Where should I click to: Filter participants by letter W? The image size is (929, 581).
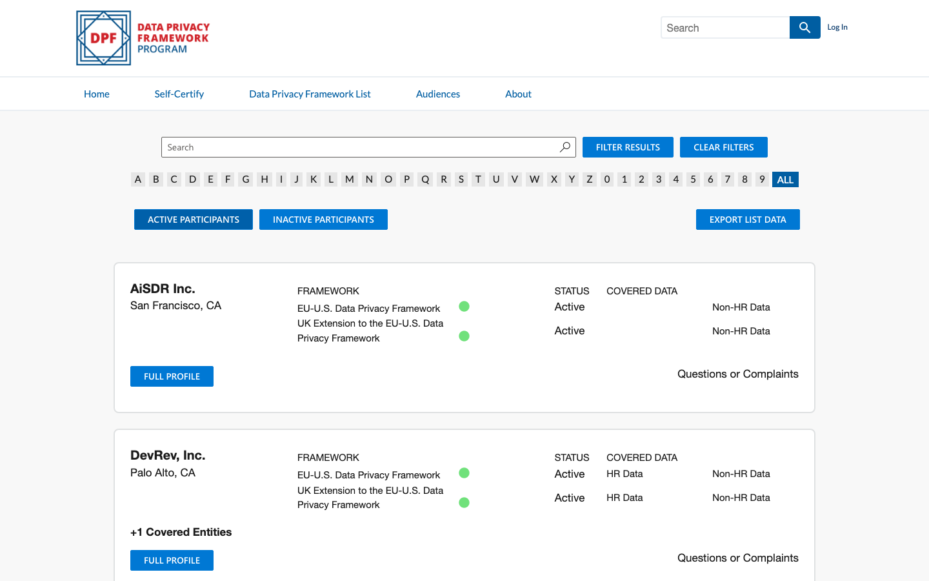(x=535, y=179)
